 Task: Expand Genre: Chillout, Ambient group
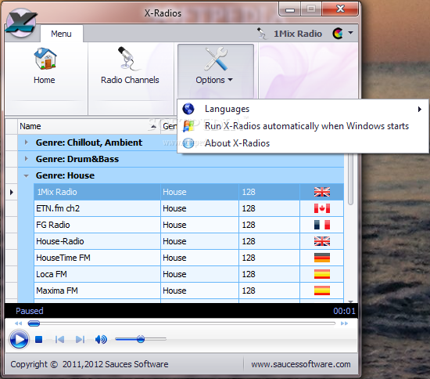(x=27, y=143)
